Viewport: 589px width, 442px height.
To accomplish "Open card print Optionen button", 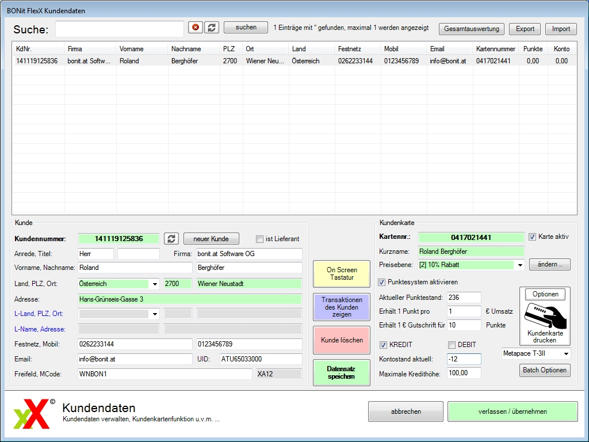I will click(545, 294).
